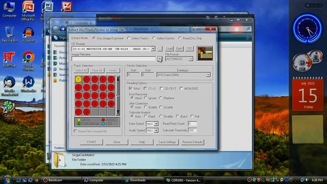Click the Windows Start orb
This screenshot has height=184, width=327.
(8, 179)
